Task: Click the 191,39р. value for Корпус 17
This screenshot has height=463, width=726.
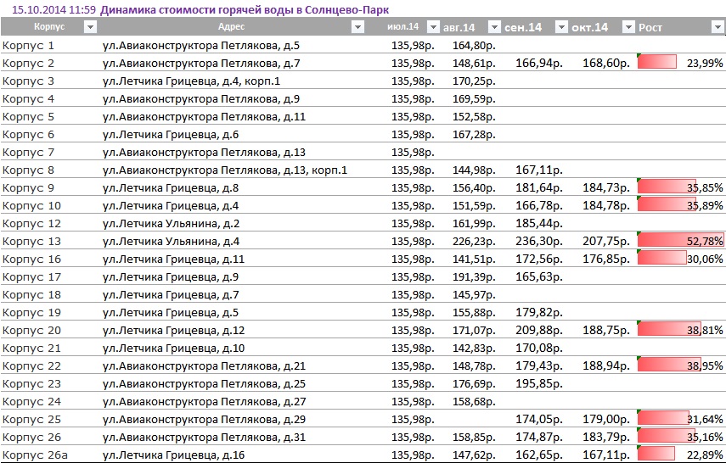Action: point(474,277)
